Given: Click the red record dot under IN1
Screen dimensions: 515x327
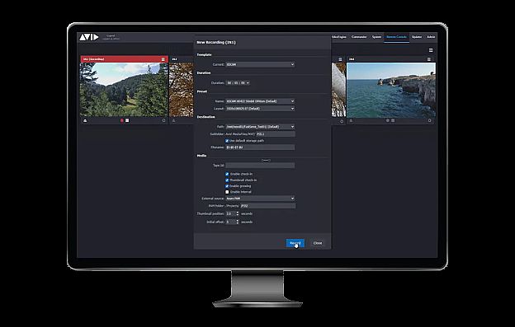Looking at the screenshot, I should click(122, 120).
